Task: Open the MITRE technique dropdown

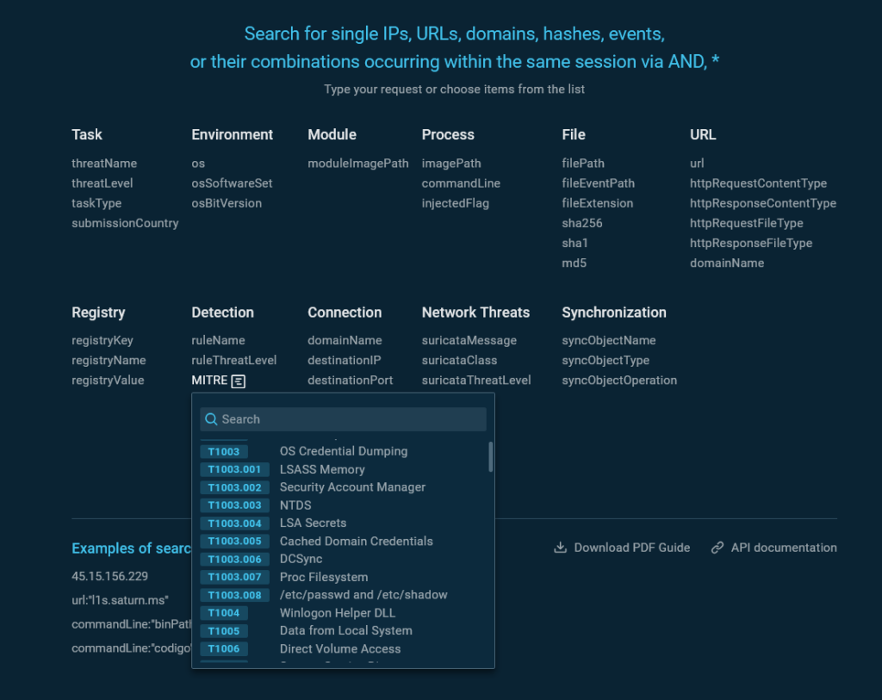Action: pos(209,381)
